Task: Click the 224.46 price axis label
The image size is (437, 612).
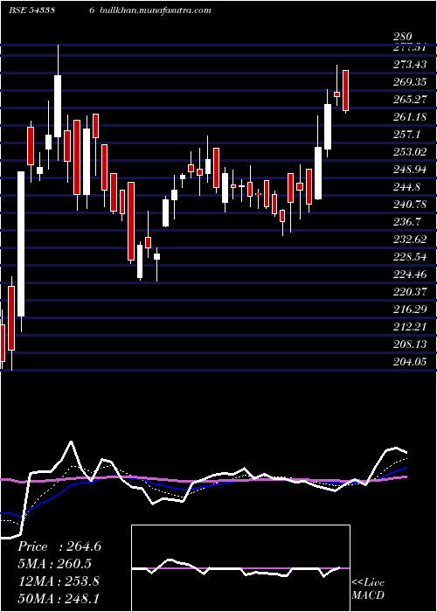Action: [x=410, y=275]
